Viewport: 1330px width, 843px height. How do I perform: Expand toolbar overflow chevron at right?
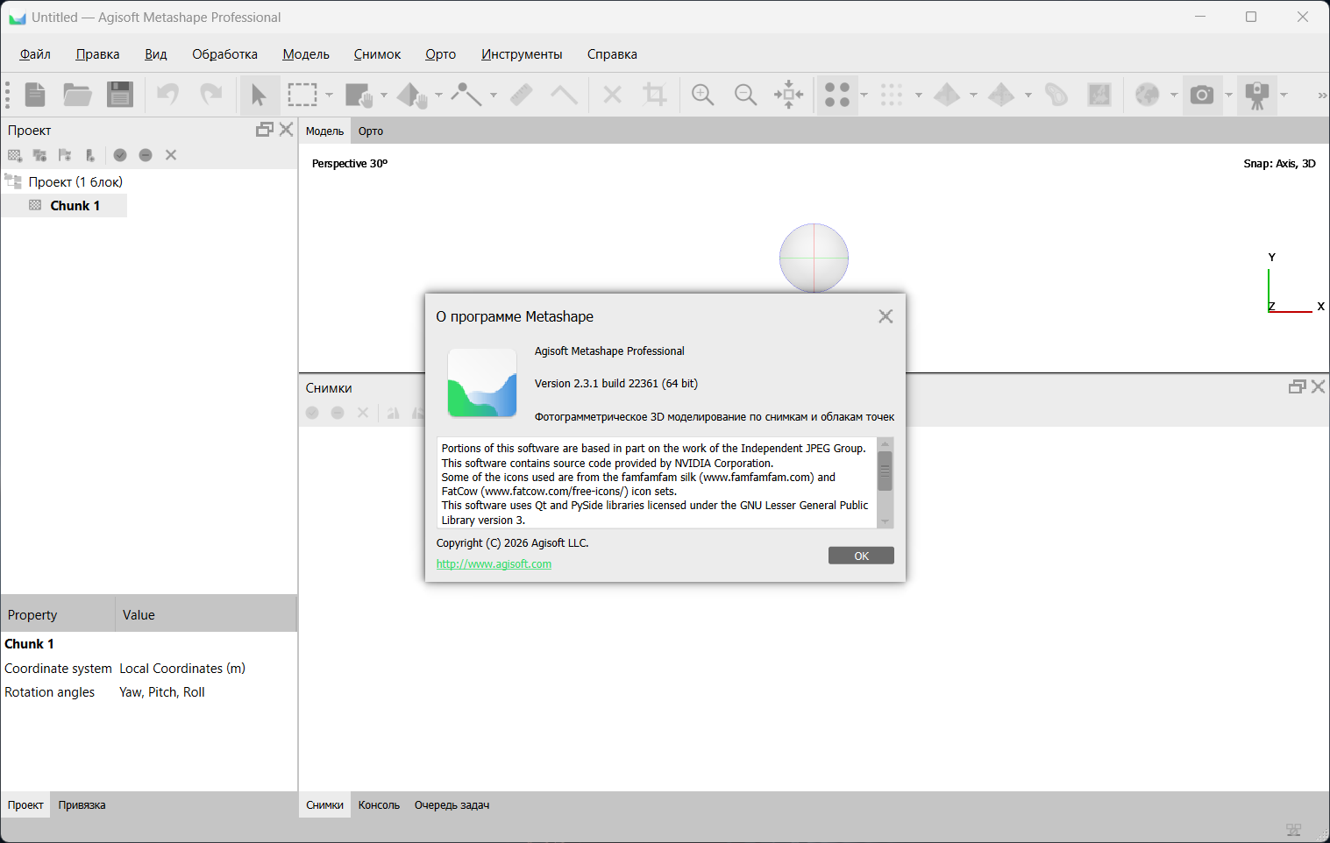coord(1321,96)
